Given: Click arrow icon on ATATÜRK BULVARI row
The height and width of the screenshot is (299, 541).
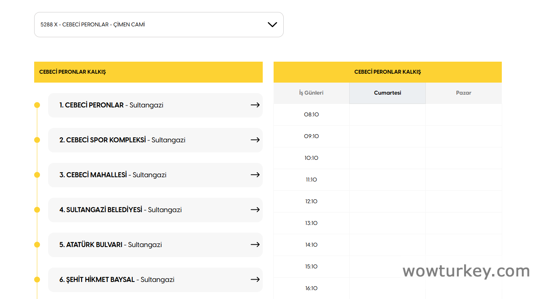Looking at the screenshot, I should tap(255, 245).
